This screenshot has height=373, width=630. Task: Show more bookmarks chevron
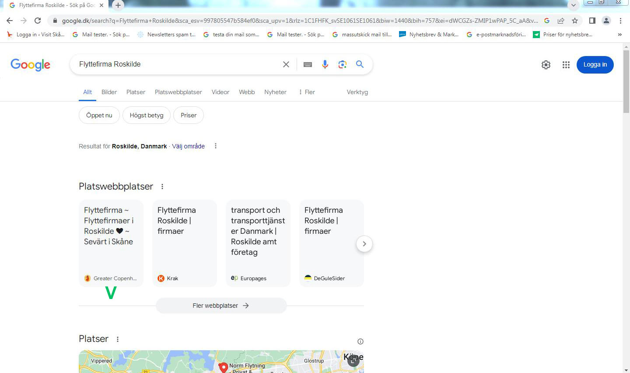(619, 35)
